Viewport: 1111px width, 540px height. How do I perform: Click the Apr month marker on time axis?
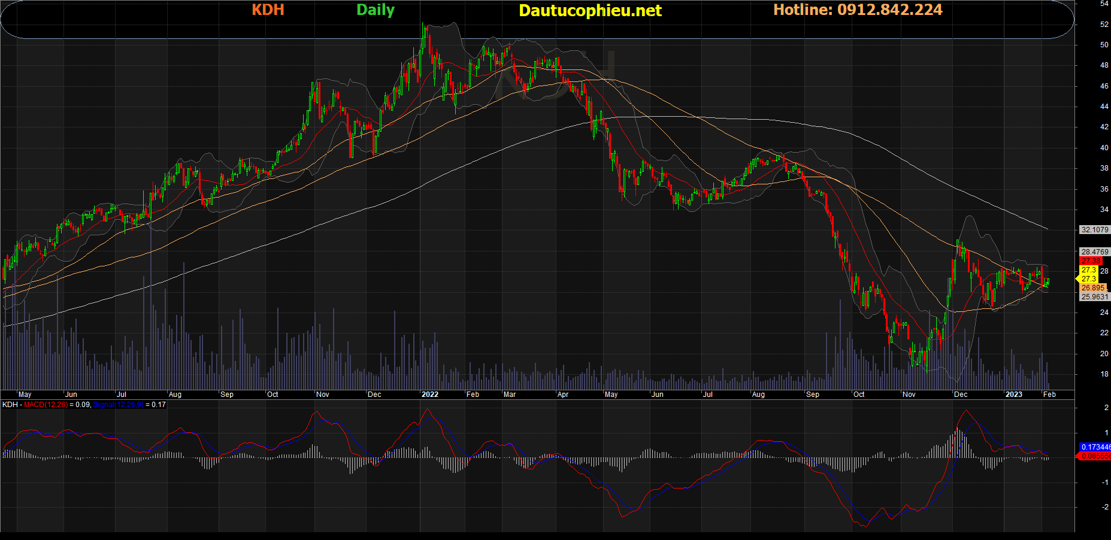(562, 395)
